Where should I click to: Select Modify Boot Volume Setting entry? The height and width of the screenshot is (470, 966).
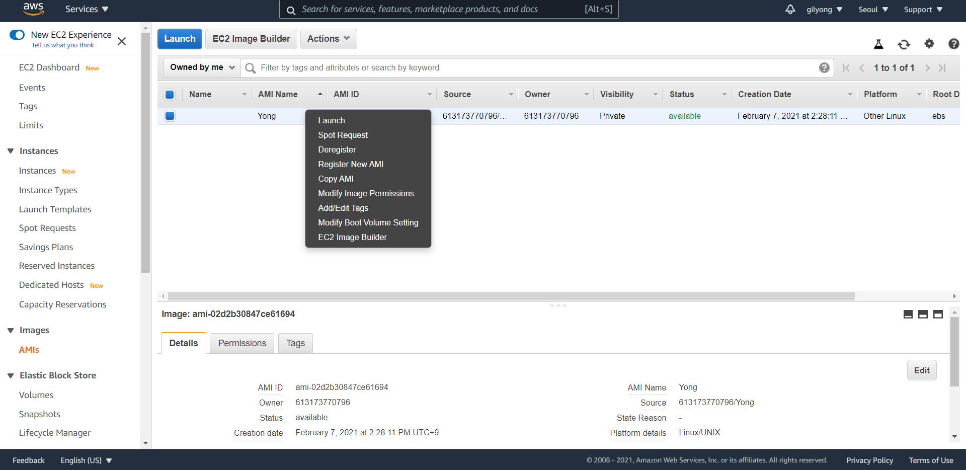[368, 222]
